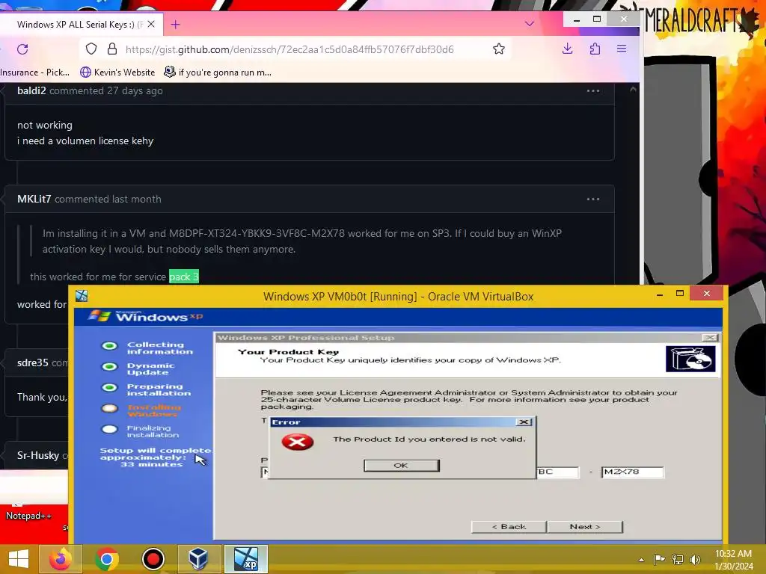Open options menu on baldi2 comment
Screen dimensions: 766x574
(593, 90)
